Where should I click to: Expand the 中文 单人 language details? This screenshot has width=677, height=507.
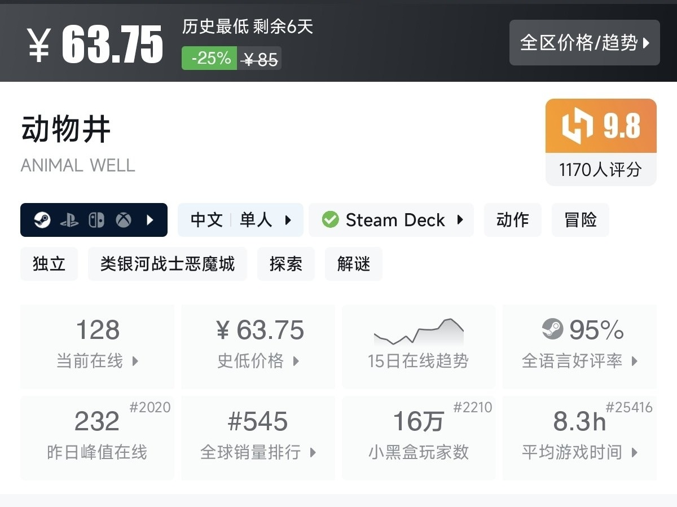coord(240,220)
